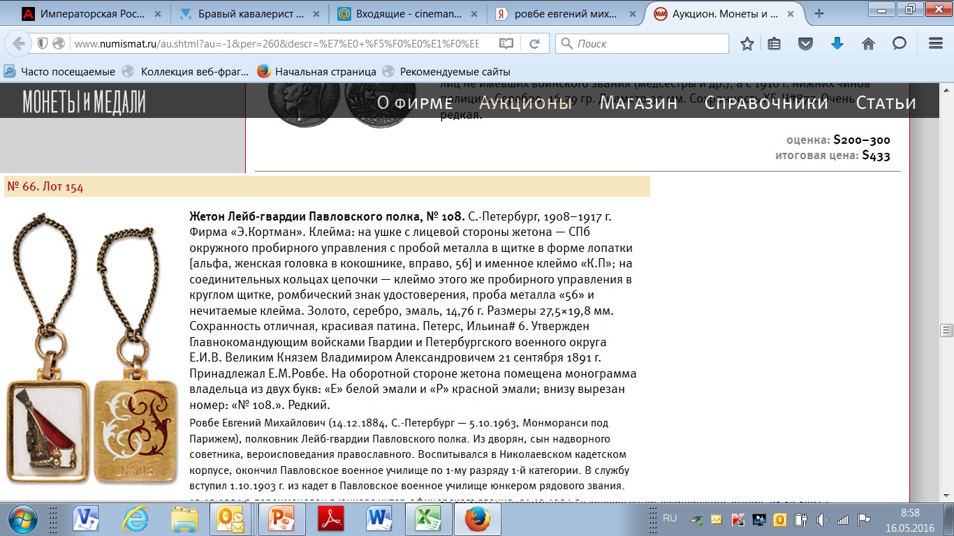Screen dimensions: 954x536
Task: Save page to Pocket icon
Action: pos(805,43)
